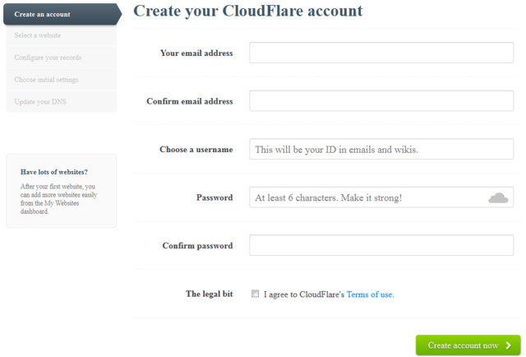Check the agree to Terms of use checkbox
Viewport: 526px width, 357px height.
point(255,294)
